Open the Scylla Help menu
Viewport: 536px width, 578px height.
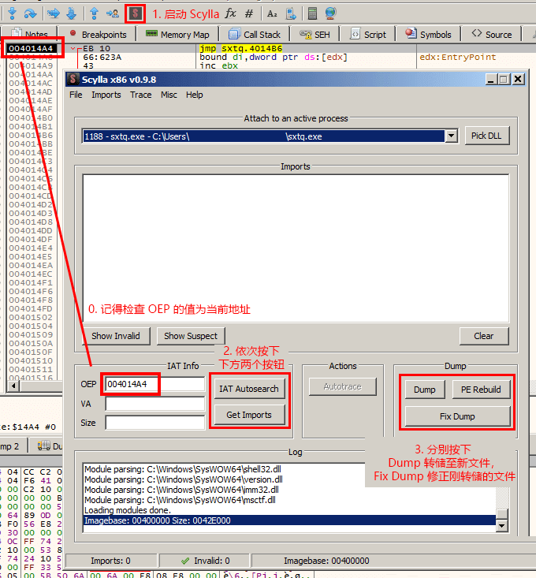194,95
